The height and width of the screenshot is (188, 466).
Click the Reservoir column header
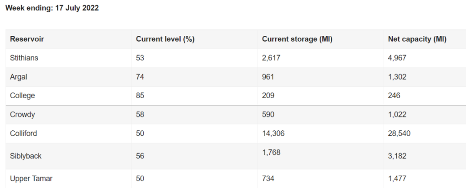(27, 39)
